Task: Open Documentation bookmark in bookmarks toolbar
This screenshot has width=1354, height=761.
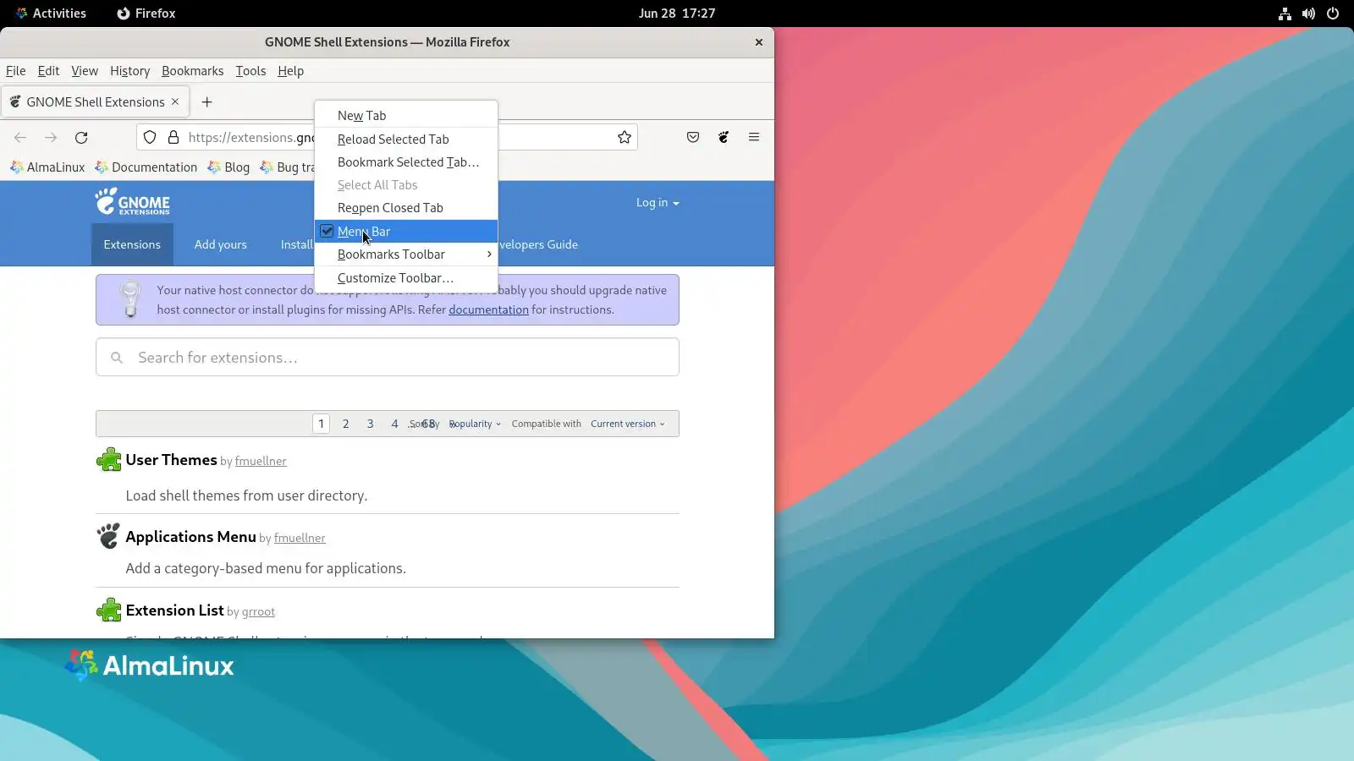Action: point(146,167)
